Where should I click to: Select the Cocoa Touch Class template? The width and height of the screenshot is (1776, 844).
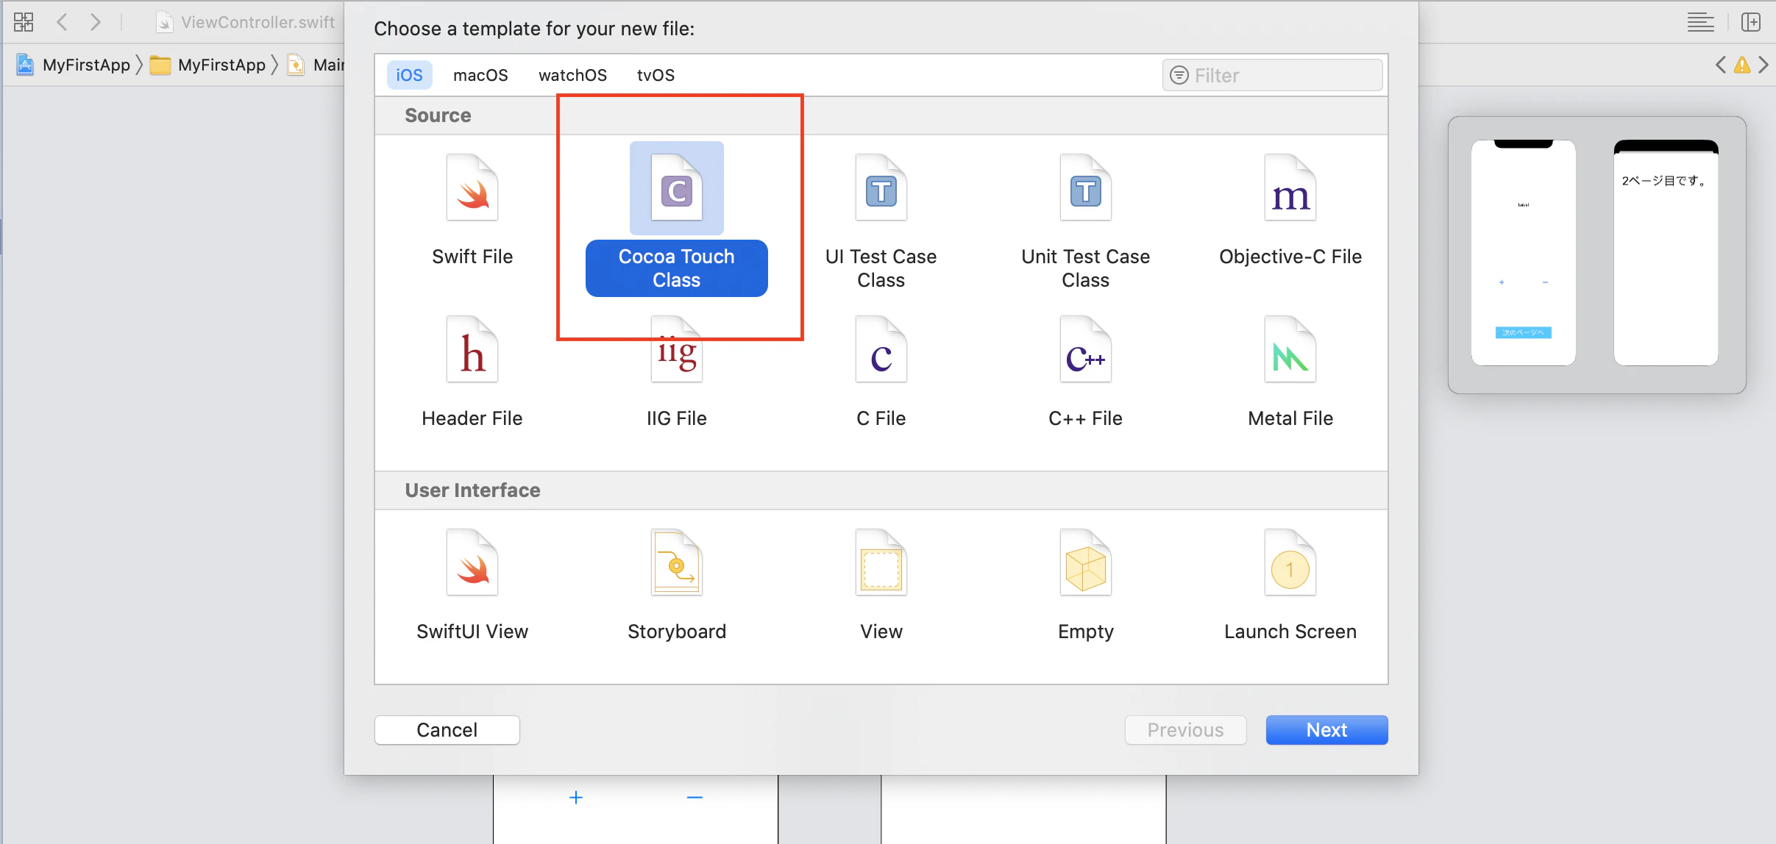coord(676,219)
